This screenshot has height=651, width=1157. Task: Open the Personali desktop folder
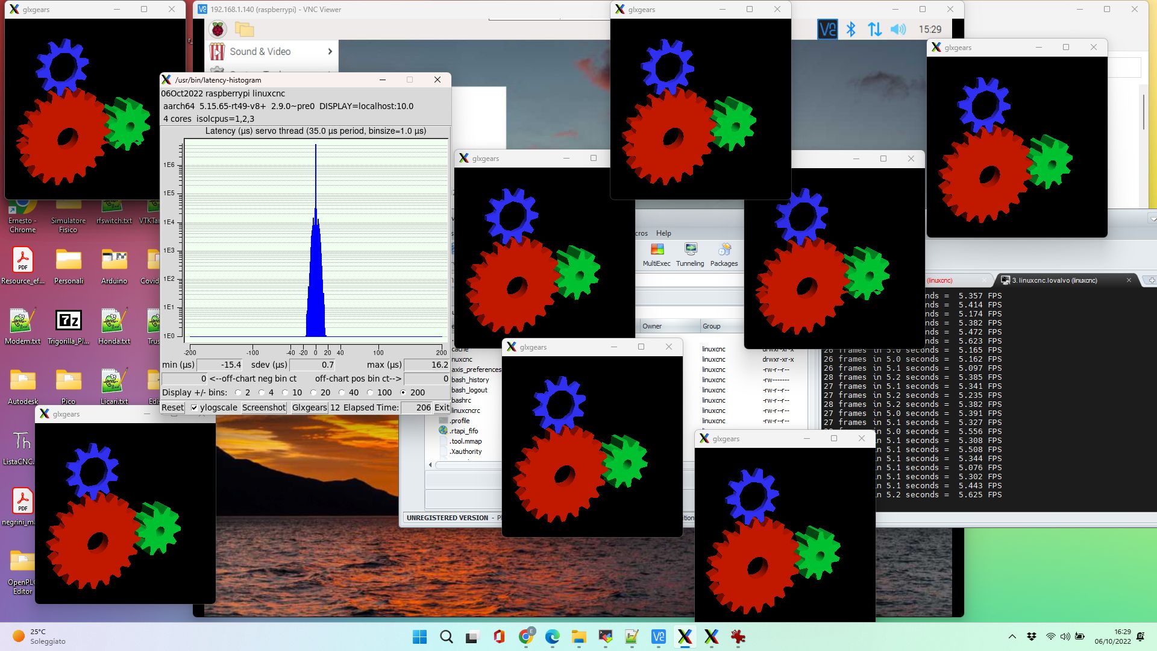point(69,266)
